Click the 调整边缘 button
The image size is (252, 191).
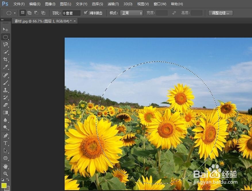pyautogui.click(x=220, y=13)
